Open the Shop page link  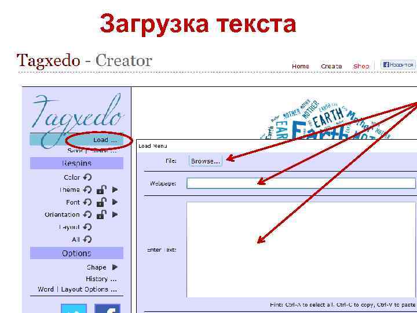tap(361, 66)
